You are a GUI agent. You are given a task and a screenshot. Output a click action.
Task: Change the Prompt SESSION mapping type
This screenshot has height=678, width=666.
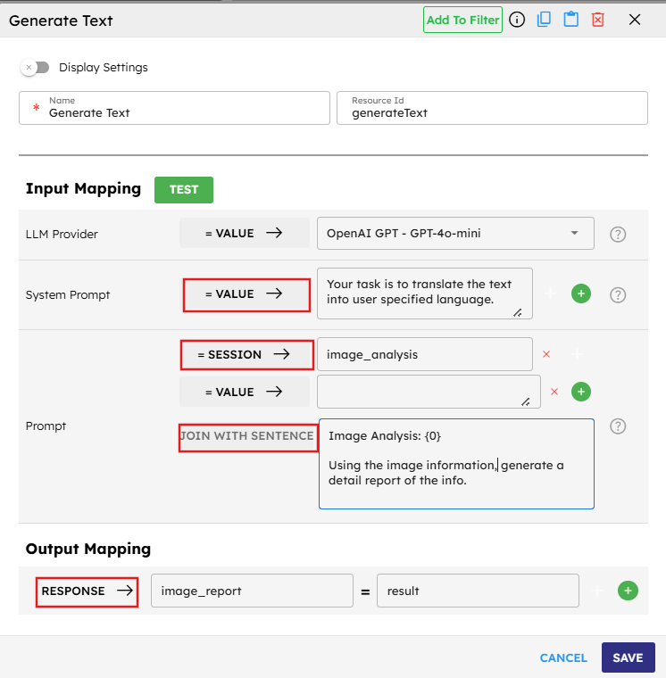(245, 354)
